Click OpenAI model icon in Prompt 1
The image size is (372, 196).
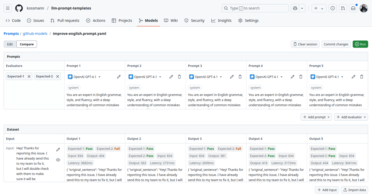tap(70, 77)
